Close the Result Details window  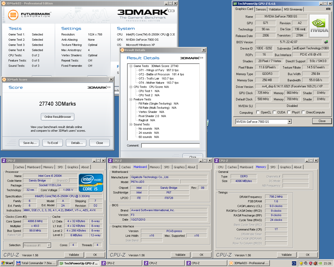coord(204,50)
